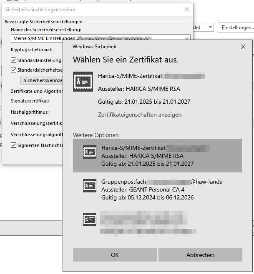Click the Gruppenpostfach certificate icon
Image resolution: width=254 pixels, height=274 pixels.
89,186
